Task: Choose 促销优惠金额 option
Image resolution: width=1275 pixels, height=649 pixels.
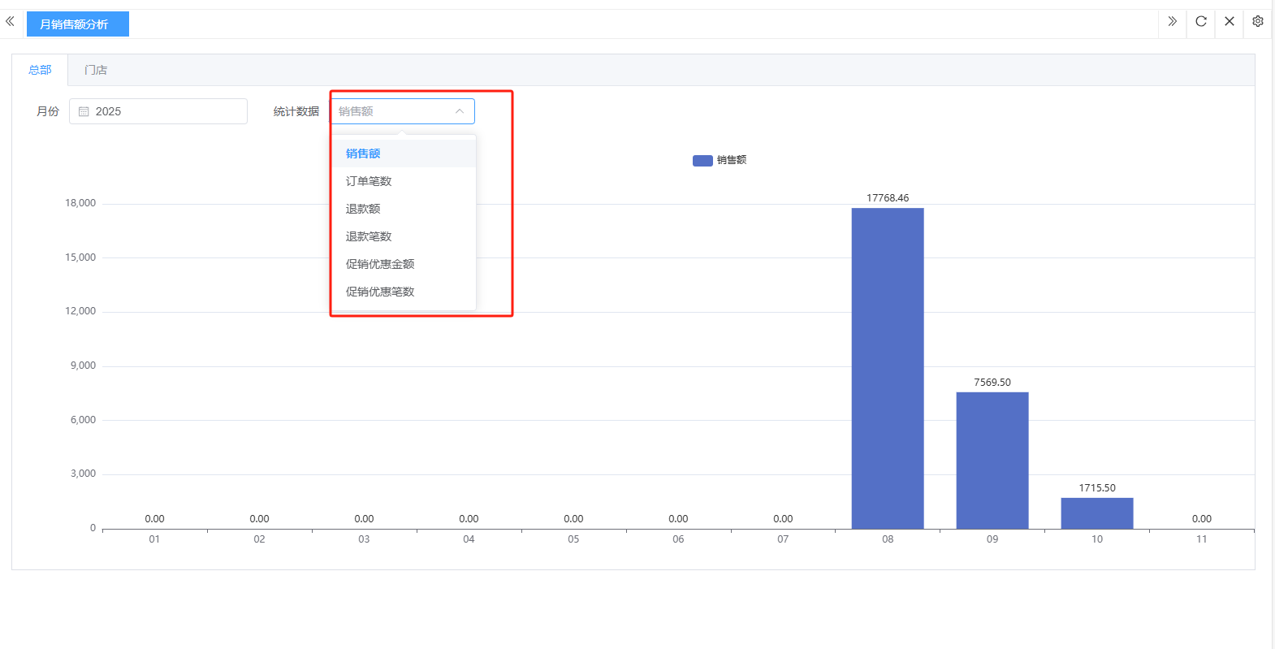Action: pos(380,264)
